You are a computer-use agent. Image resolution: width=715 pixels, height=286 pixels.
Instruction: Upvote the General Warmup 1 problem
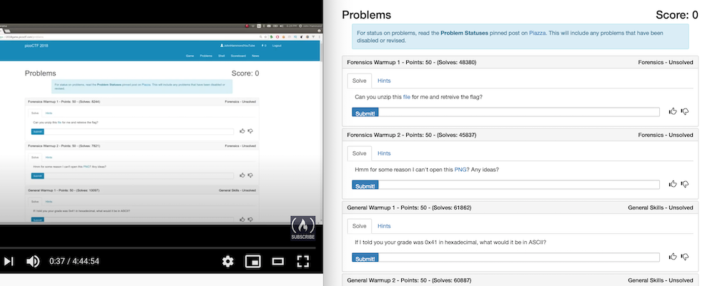pyautogui.click(x=673, y=257)
